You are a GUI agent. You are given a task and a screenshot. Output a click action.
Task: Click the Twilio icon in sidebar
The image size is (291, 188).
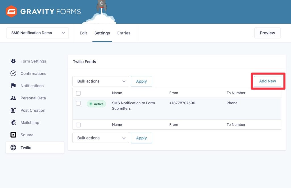tap(13, 148)
